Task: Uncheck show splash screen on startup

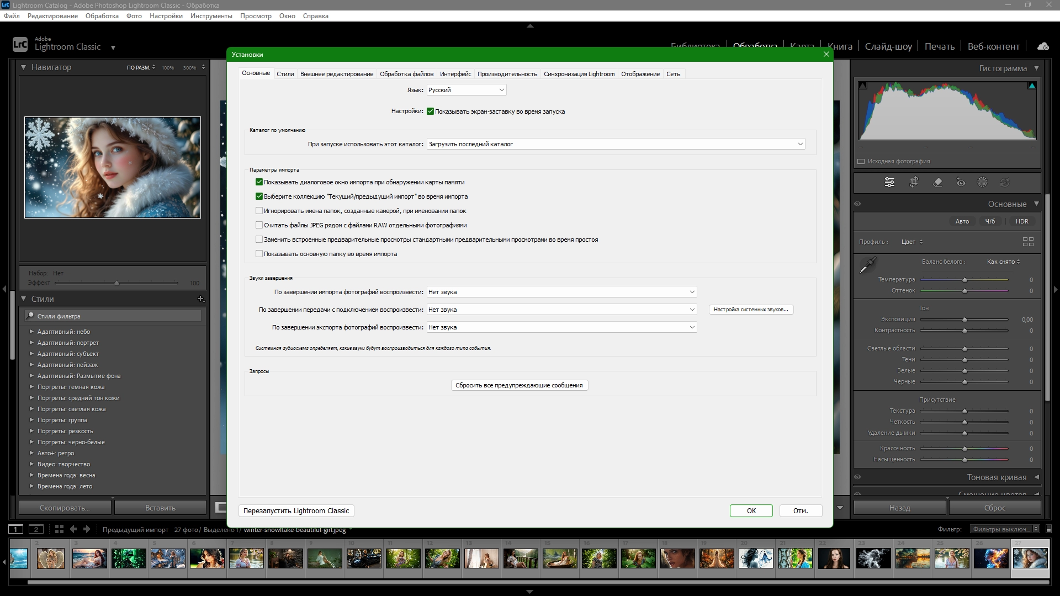Action: [430, 111]
